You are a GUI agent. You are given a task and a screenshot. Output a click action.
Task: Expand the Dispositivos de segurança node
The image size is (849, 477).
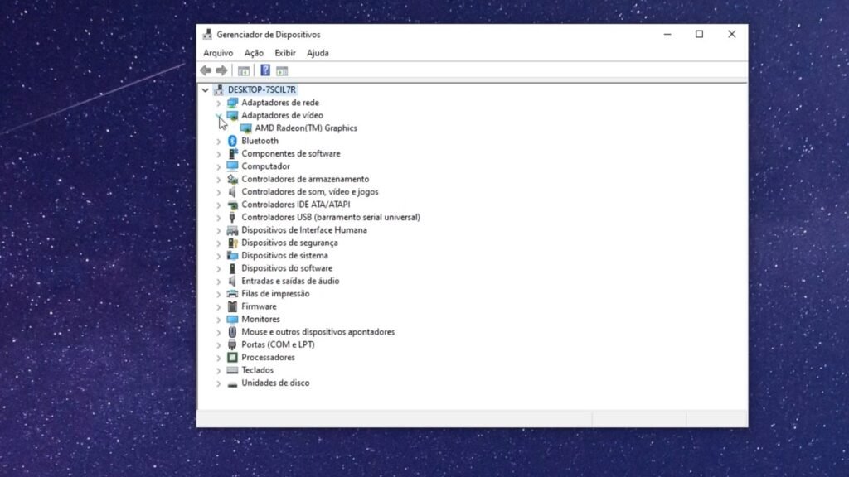click(219, 243)
